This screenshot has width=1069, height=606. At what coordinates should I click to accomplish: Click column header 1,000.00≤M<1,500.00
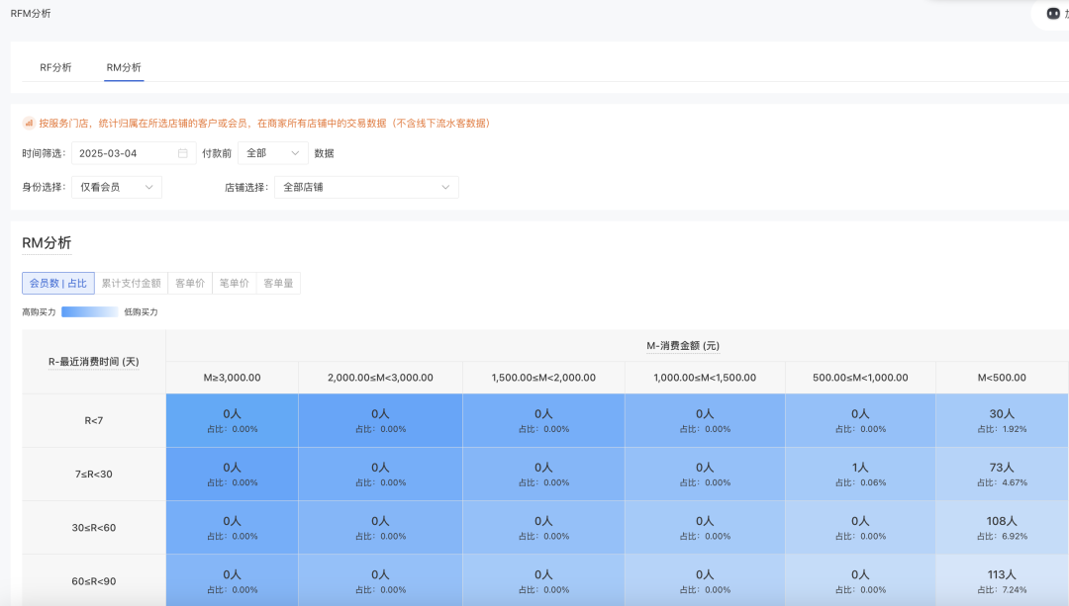click(x=705, y=378)
